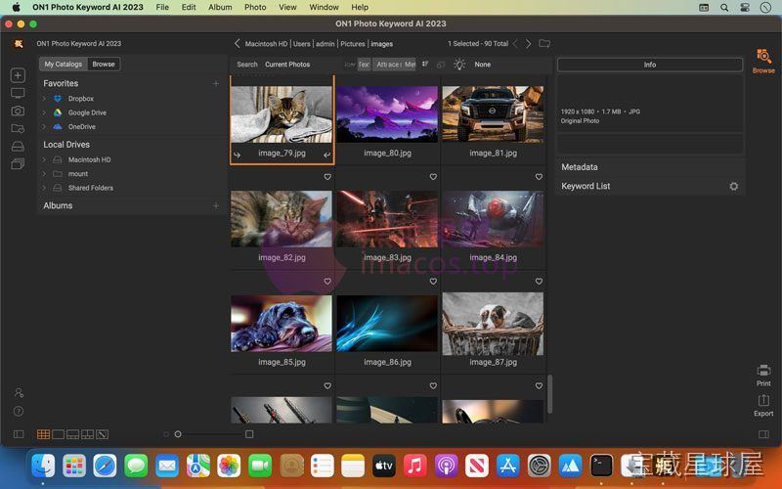
Task: Switch to single photo detail view
Action: [x=59, y=434]
